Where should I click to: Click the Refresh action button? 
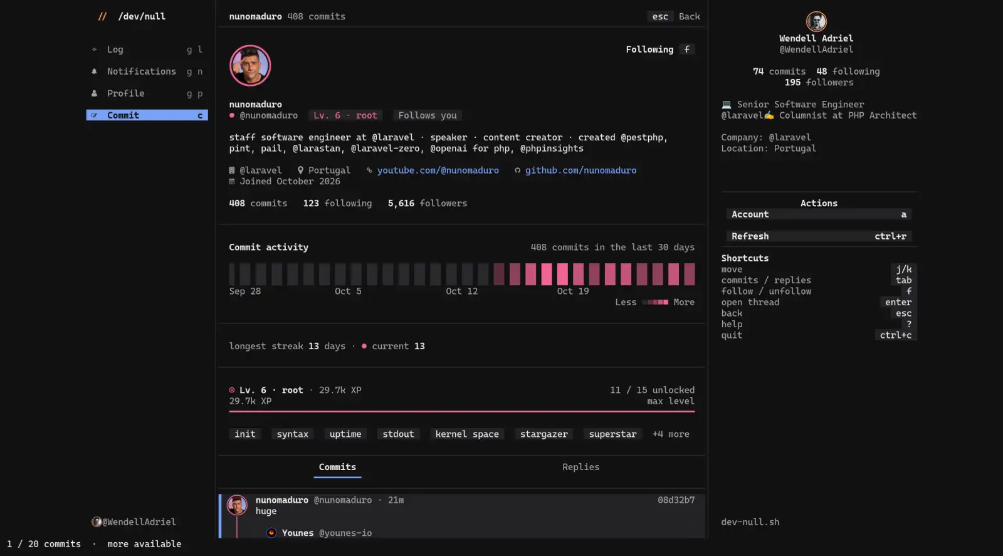(x=819, y=236)
